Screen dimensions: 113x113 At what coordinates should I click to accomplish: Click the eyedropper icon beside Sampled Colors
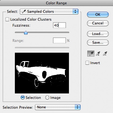24,11
